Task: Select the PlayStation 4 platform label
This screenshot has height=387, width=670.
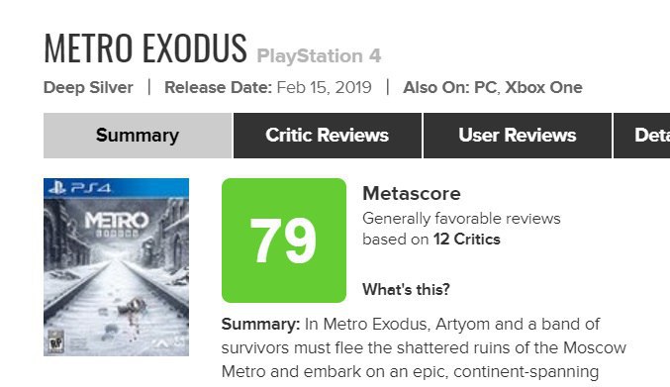Action: (319, 56)
